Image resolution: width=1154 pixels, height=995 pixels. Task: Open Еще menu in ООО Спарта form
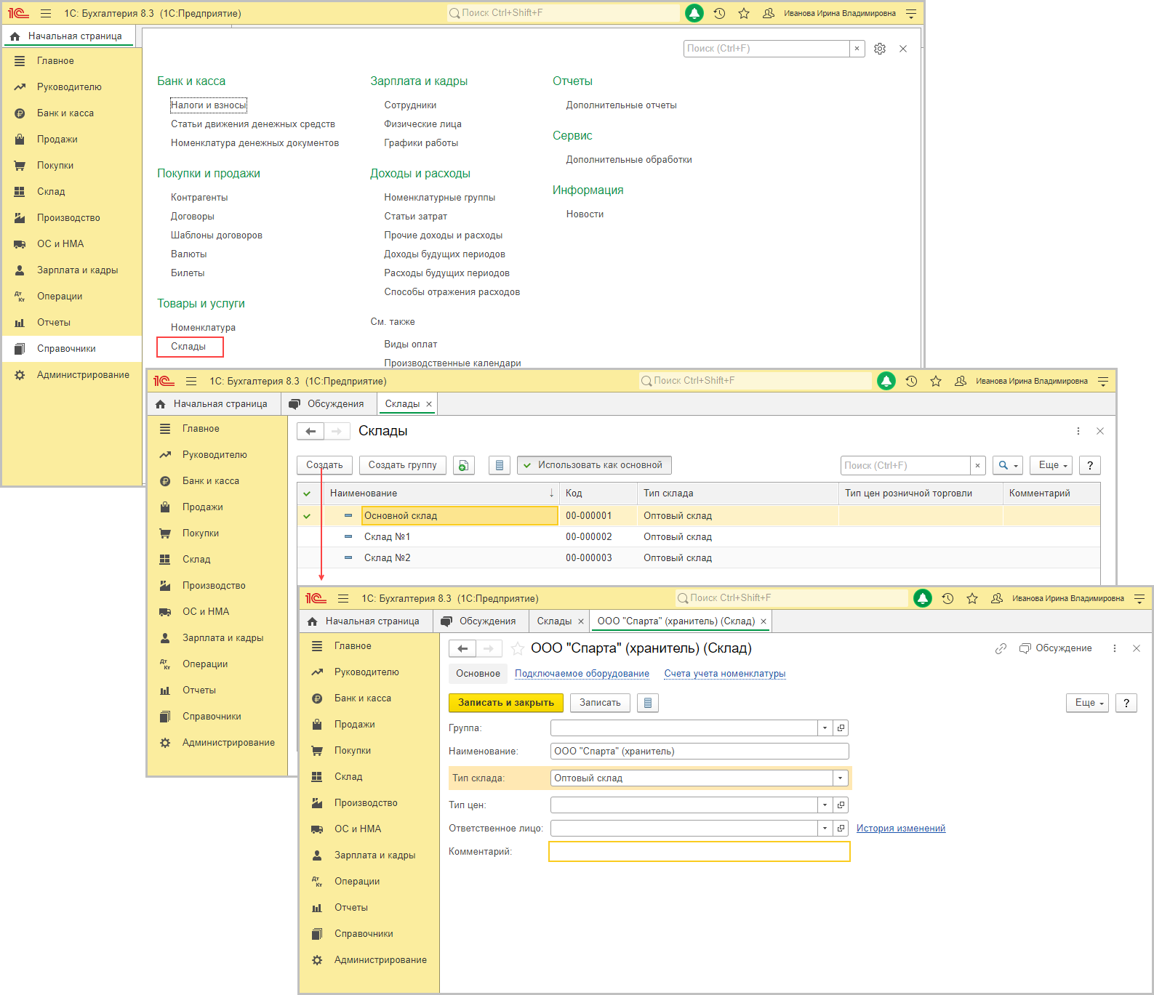[x=1088, y=703]
